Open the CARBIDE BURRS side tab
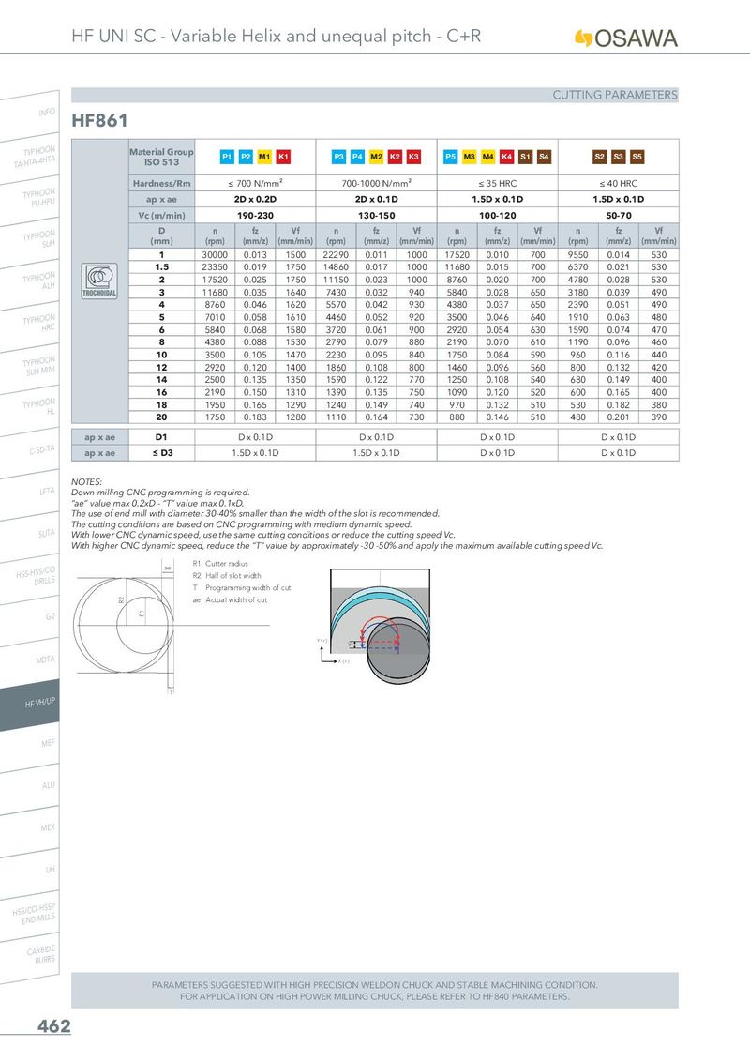This screenshot has height=1062, width=750. (30, 957)
